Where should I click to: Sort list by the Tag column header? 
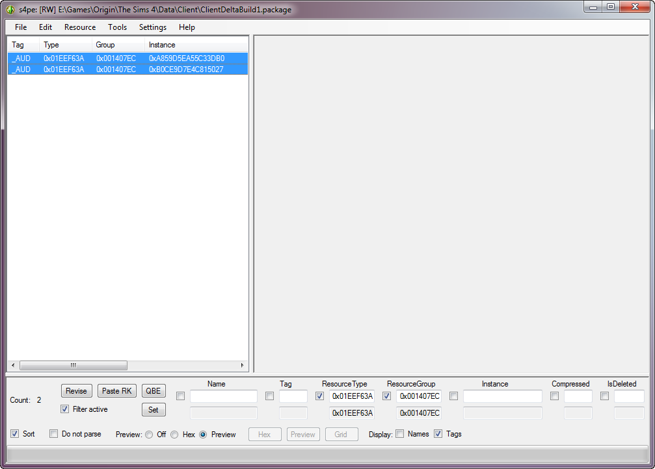point(23,45)
